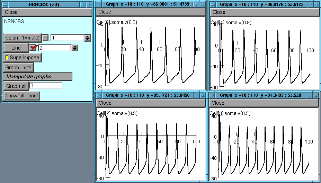Click the up-arrow icon on Cell[3] graph titlebar

point(317,95)
